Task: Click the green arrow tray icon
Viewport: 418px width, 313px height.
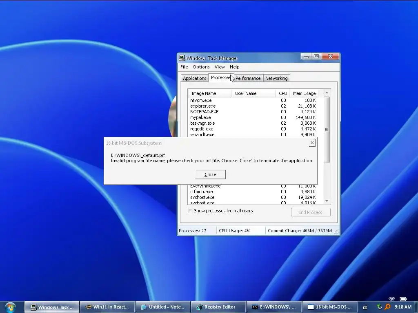Action: pos(379,307)
